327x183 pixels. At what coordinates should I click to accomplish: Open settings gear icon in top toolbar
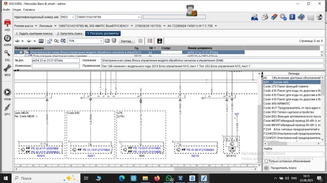tap(283, 17)
